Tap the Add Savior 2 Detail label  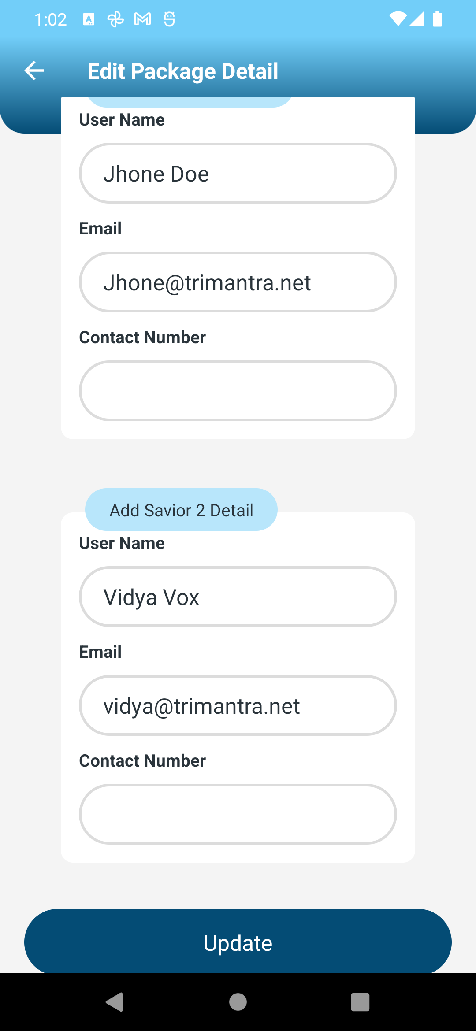click(x=181, y=510)
